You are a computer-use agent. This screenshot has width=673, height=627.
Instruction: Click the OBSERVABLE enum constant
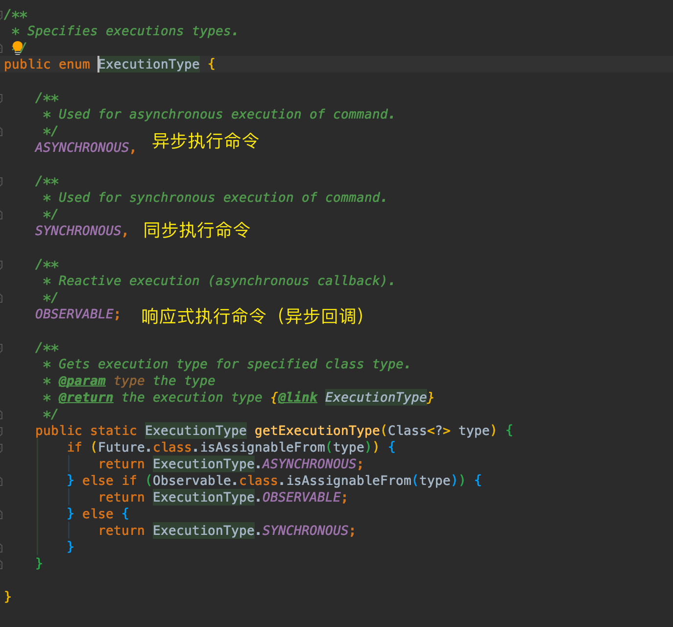tap(74, 313)
